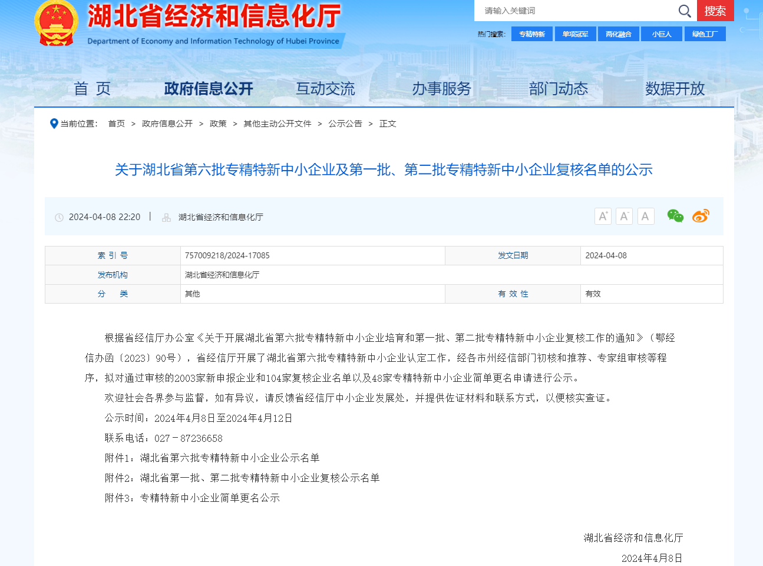Open the 办事服务 navigation menu
The height and width of the screenshot is (566, 763).
coord(441,89)
